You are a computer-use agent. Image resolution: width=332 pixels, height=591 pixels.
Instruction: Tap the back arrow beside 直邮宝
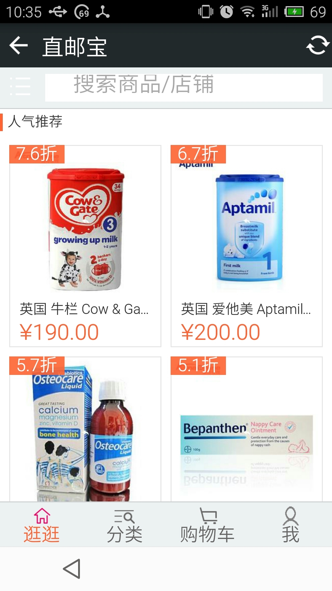pos(19,46)
